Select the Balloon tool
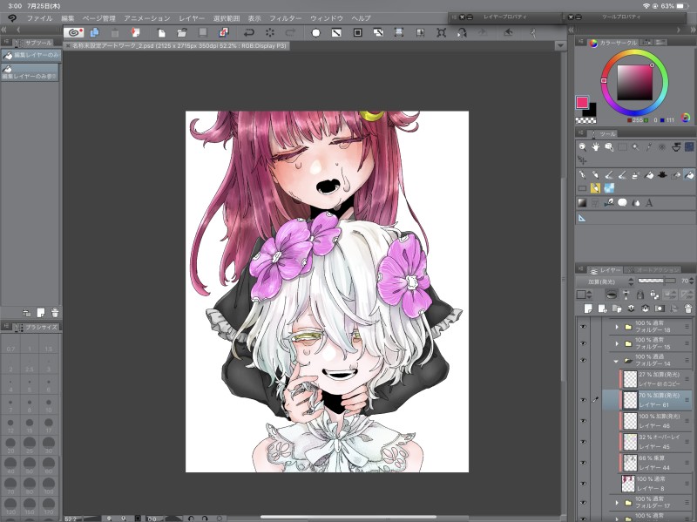This screenshot has width=697, height=522. [622, 203]
